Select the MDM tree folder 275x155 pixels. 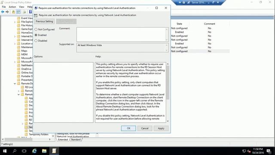click(24, 55)
